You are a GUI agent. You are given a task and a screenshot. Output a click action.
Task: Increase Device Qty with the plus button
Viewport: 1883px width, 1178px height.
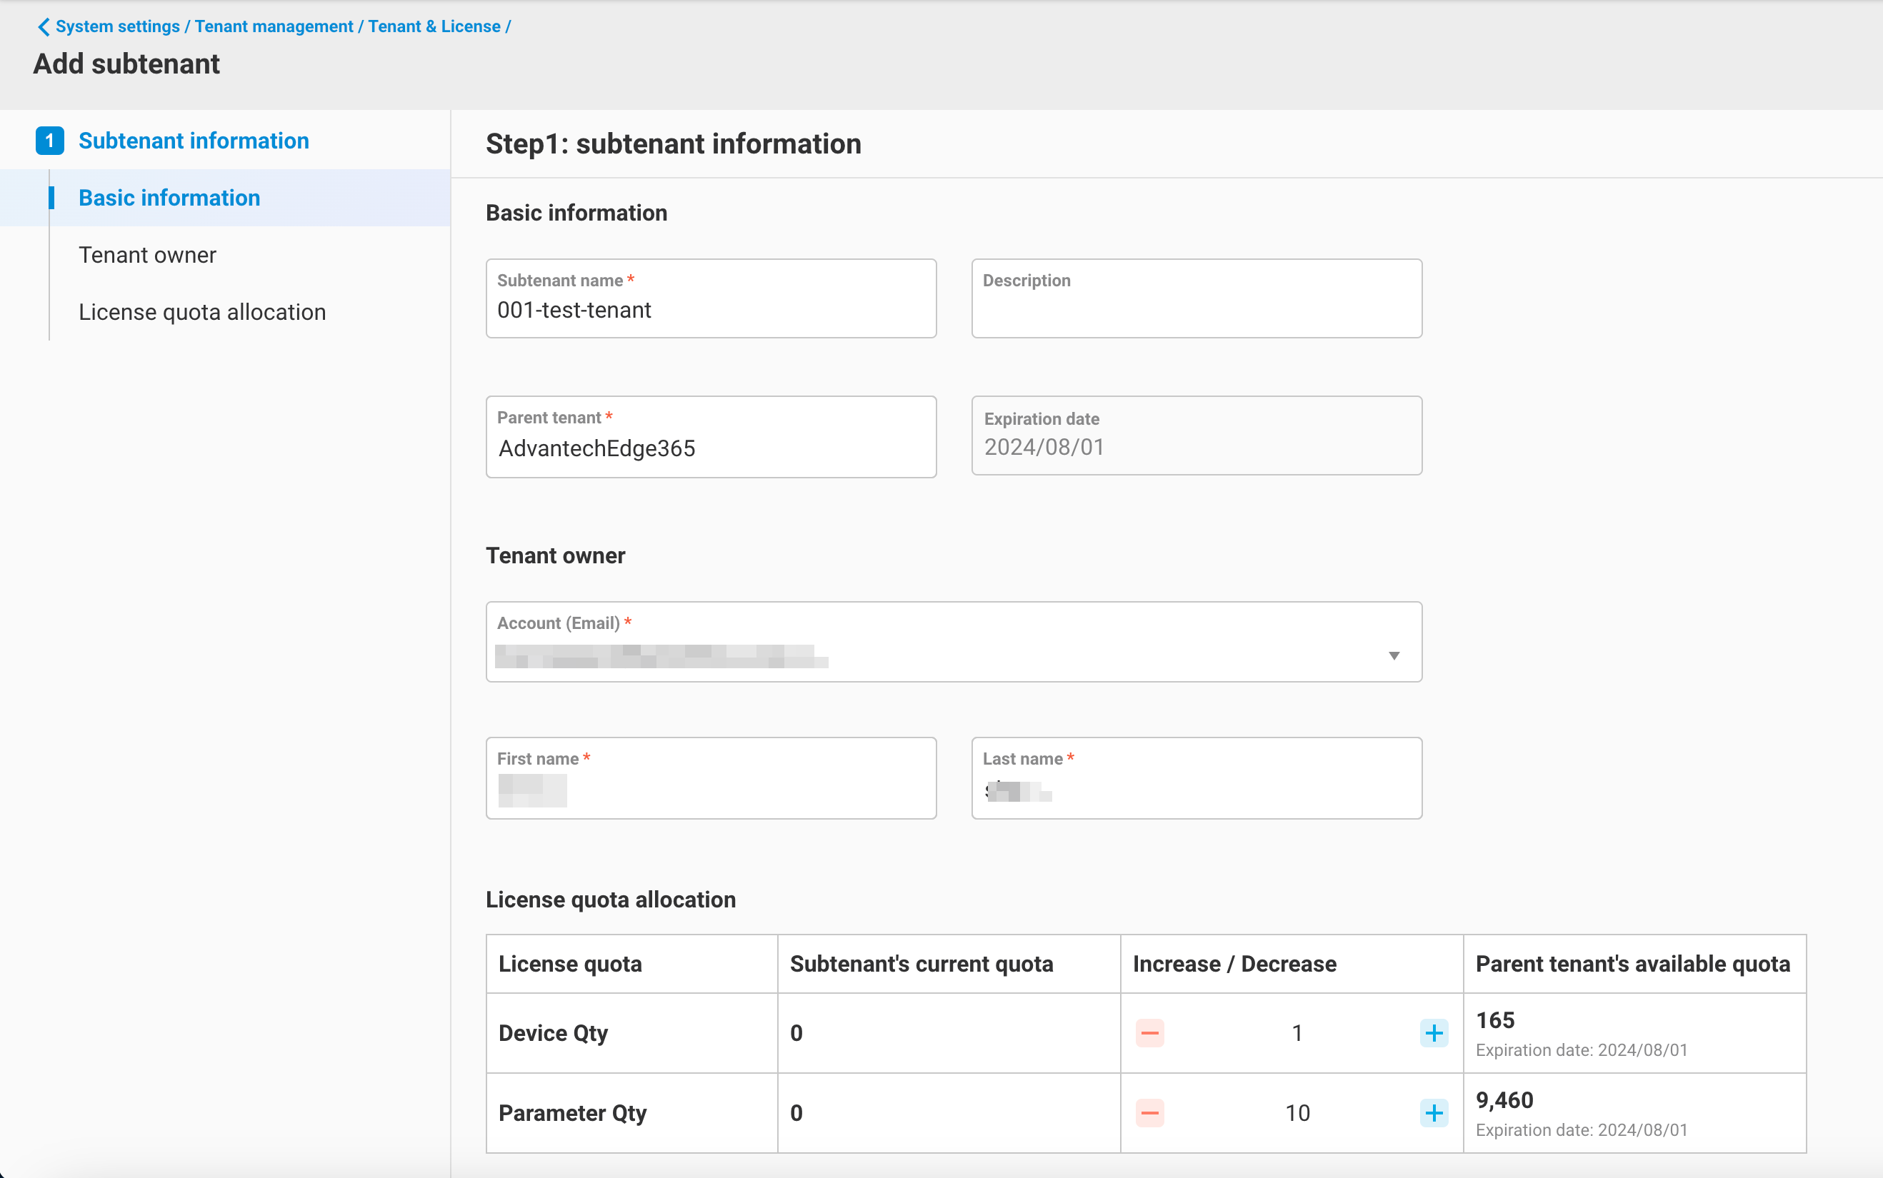point(1432,1032)
